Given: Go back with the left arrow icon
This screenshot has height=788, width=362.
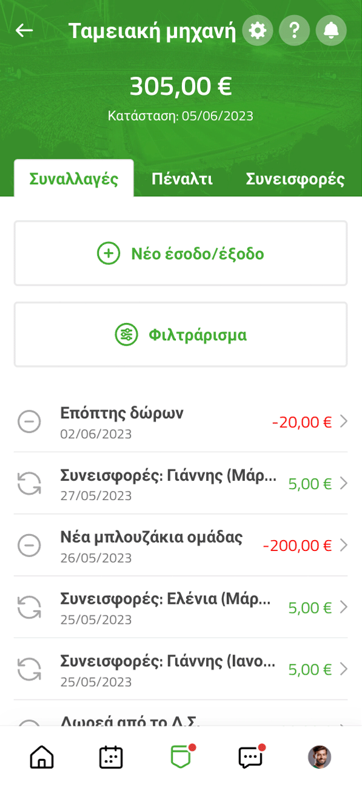Looking at the screenshot, I should [24, 30].
